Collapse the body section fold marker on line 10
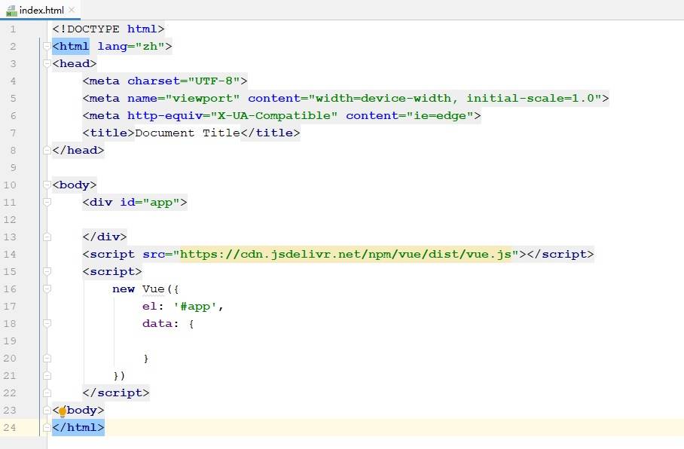Viewport: 684px width, 449px height. 47,185
